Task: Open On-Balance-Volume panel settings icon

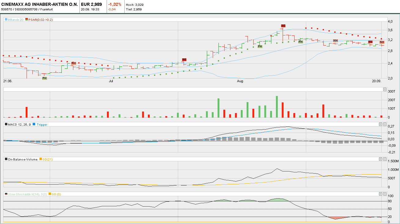Action: (380, 159)
